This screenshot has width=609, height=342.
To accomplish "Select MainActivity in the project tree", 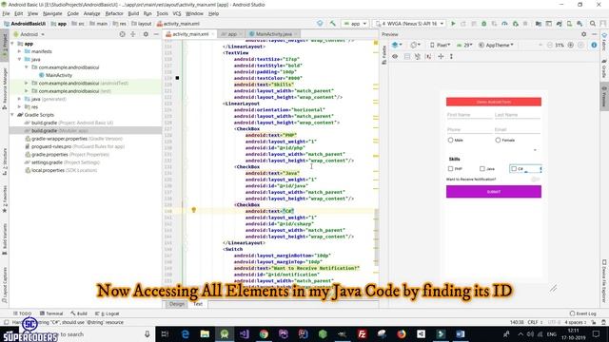I will (59, 75).
